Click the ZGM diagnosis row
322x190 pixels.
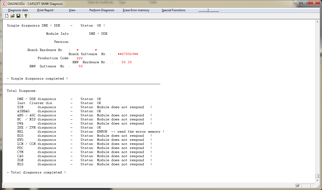tap(85, 160)
